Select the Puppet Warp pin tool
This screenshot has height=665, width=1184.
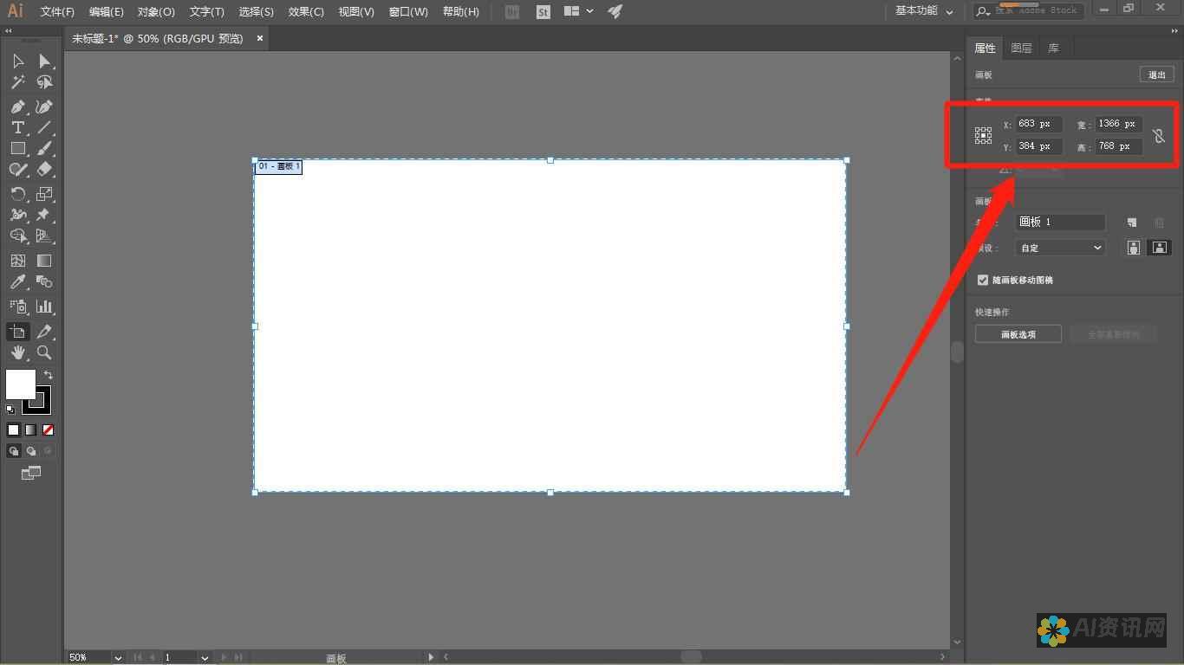click(x=44, y=215)
